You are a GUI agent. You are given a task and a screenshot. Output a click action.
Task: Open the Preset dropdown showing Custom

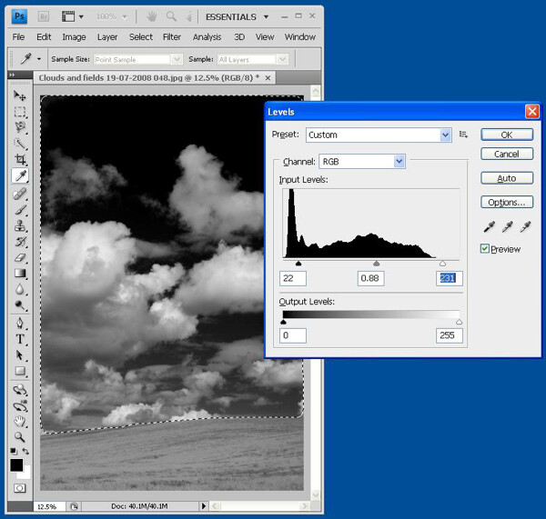pos(379,135)
